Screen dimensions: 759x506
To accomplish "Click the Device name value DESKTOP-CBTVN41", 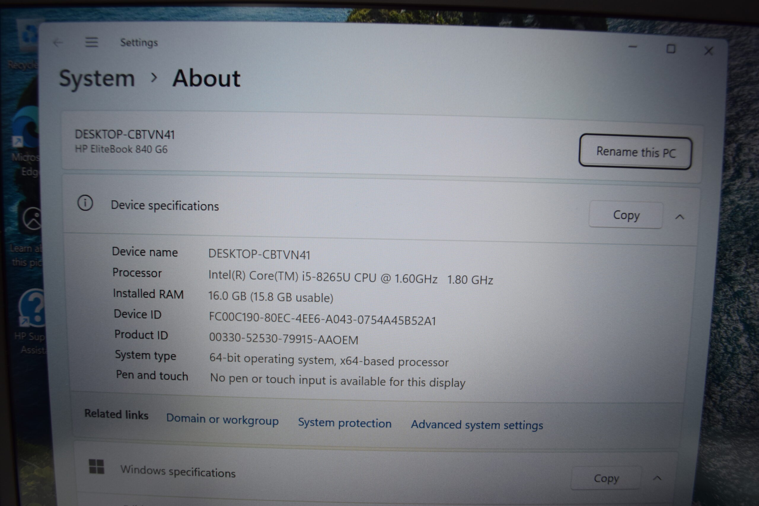I will 259,254.
